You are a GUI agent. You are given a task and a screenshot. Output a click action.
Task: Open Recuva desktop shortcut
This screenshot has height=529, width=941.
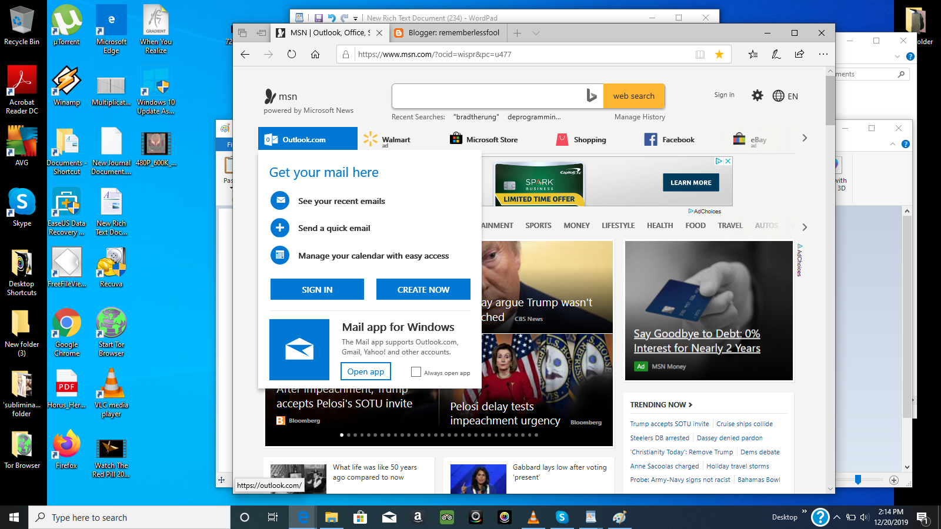point(111,267)
